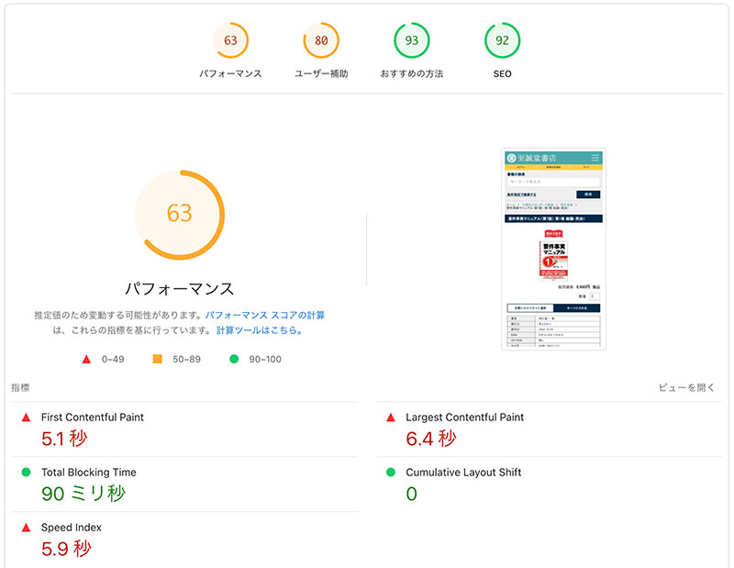The image size is (734, 568).
Task: Click ビューを開く to expand the view
Action: (x=686, y=387)
